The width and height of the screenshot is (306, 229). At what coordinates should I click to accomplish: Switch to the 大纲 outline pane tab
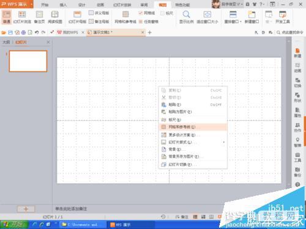coord(6,42)
